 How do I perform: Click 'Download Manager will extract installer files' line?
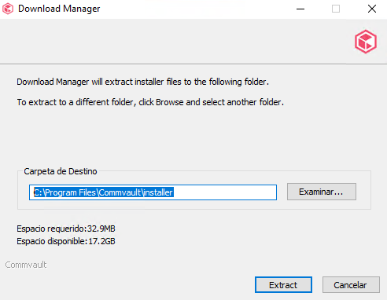click(x=143, y=82)
